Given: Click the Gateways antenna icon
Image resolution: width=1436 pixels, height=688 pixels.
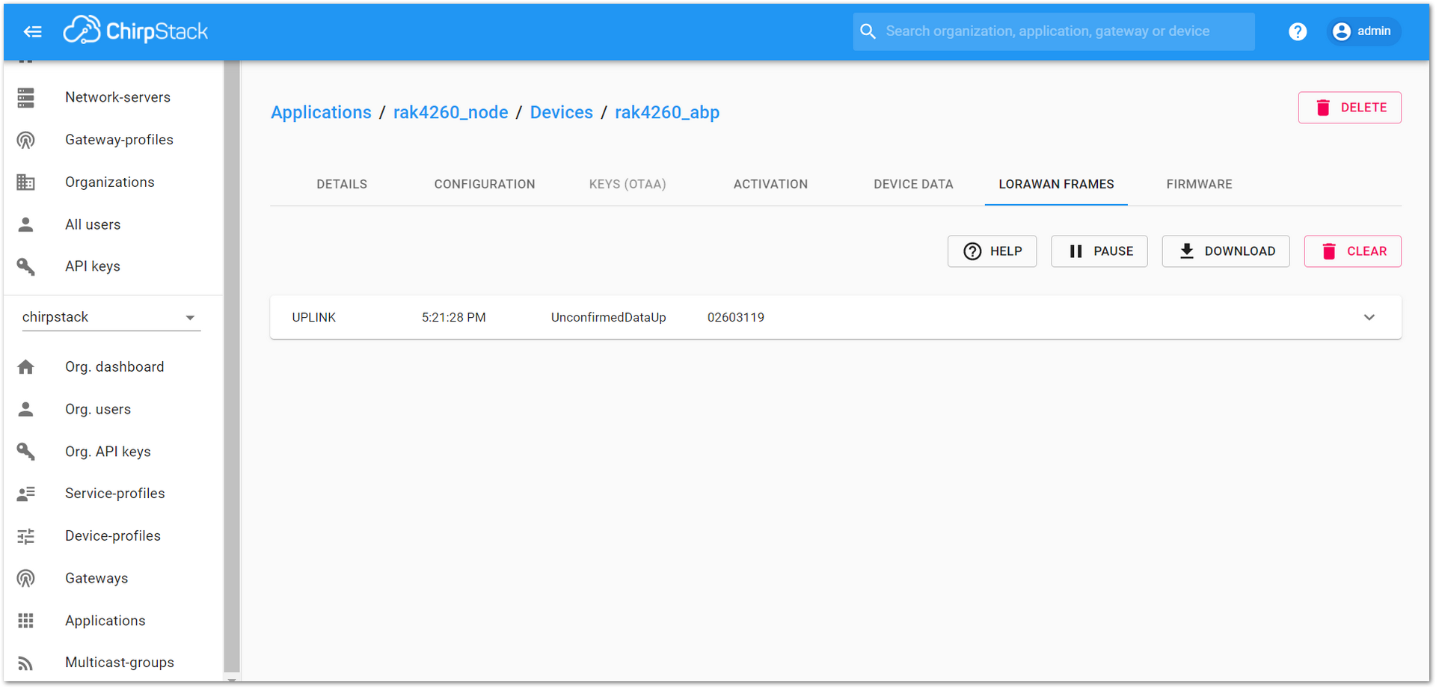Looking at the screenshot, I should coord(26,578).
